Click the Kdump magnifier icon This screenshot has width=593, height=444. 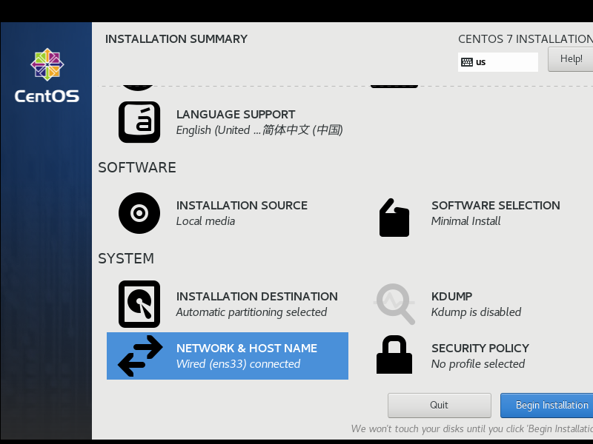point(394,304)
